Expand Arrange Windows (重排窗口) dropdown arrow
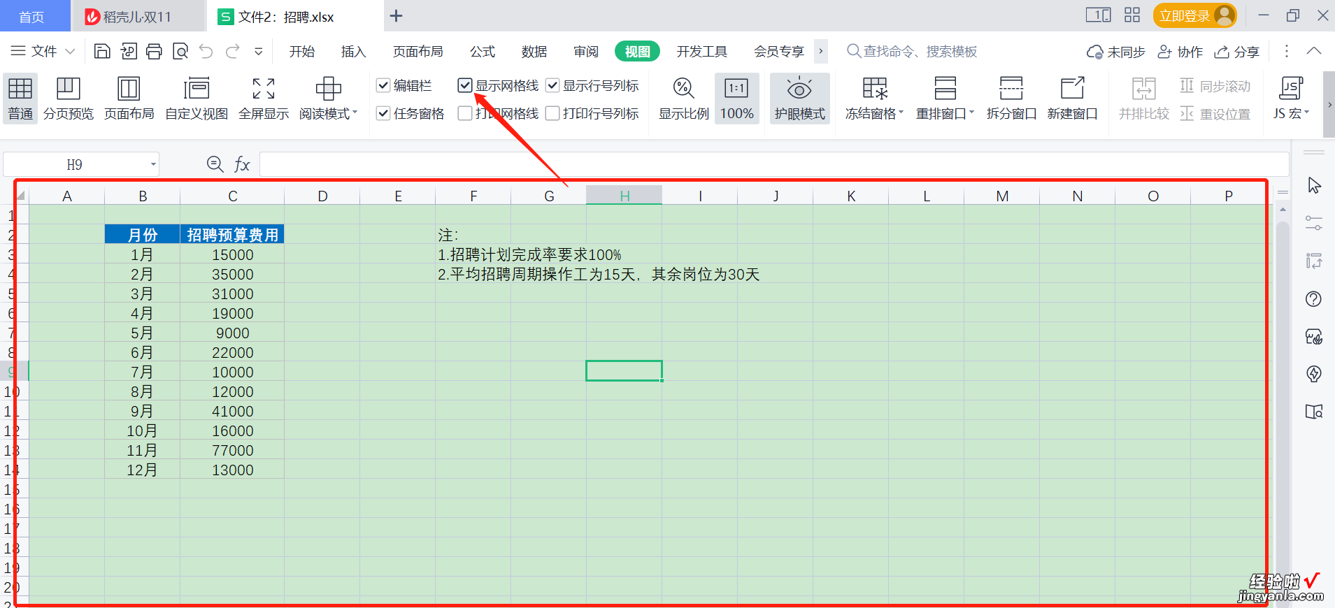This screenshot has height=608, width=1335. point(971,113)
